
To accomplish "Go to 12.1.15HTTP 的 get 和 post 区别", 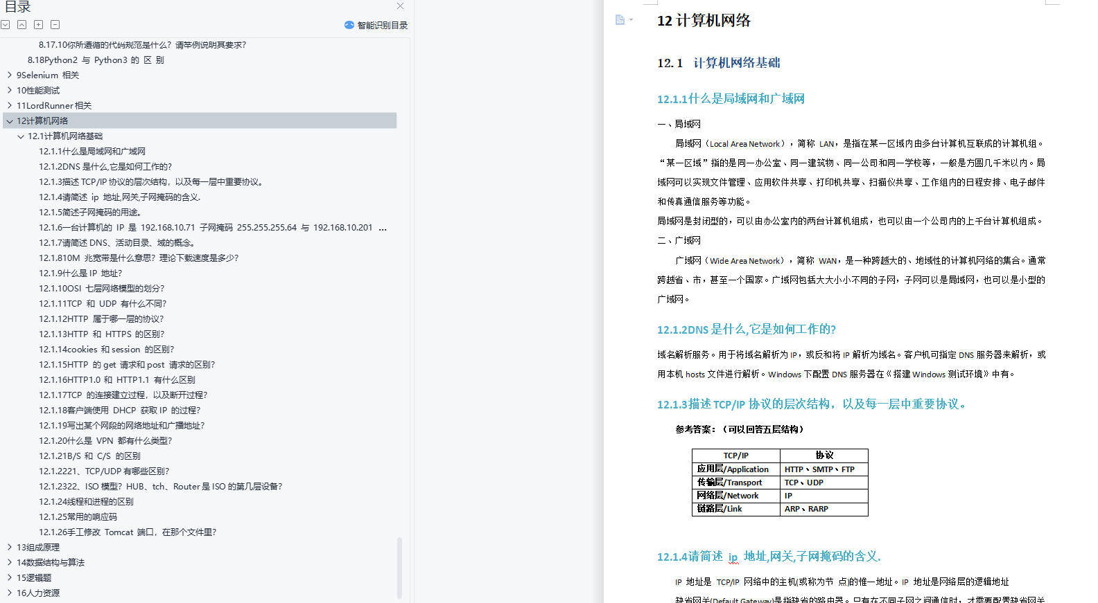I will click(127, 364).
